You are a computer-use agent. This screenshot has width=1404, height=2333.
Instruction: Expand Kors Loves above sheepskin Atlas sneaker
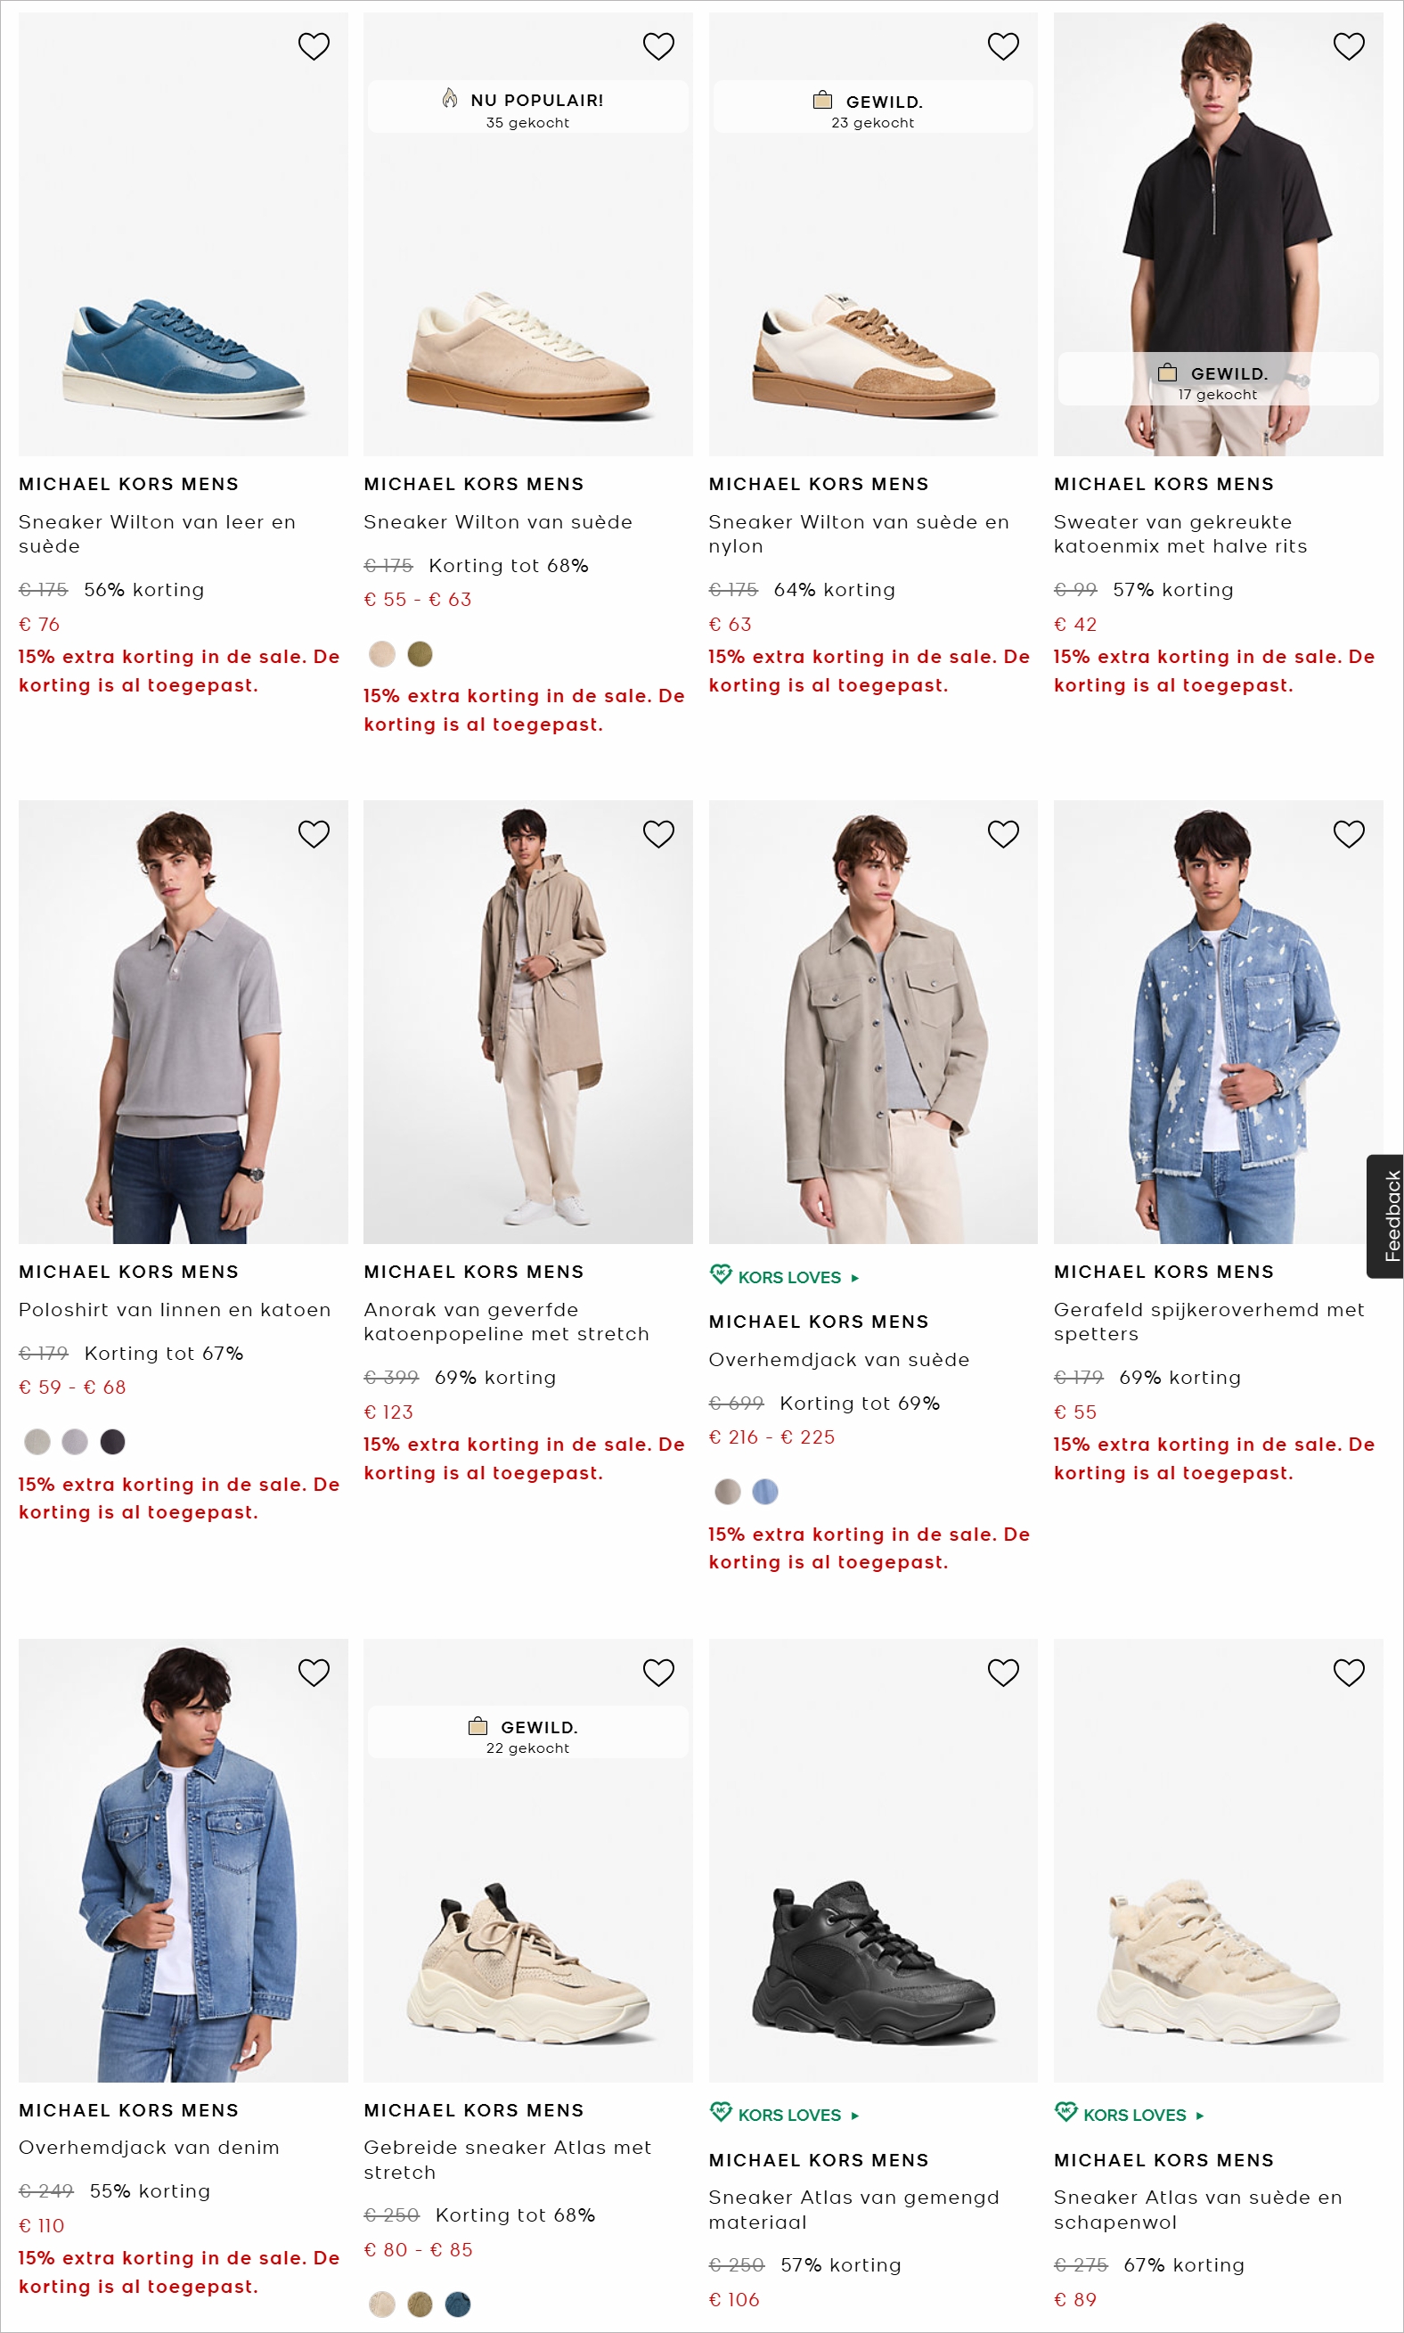tap(1131, 2115)
